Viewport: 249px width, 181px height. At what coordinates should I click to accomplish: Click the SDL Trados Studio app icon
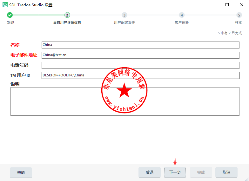[5, 5]
